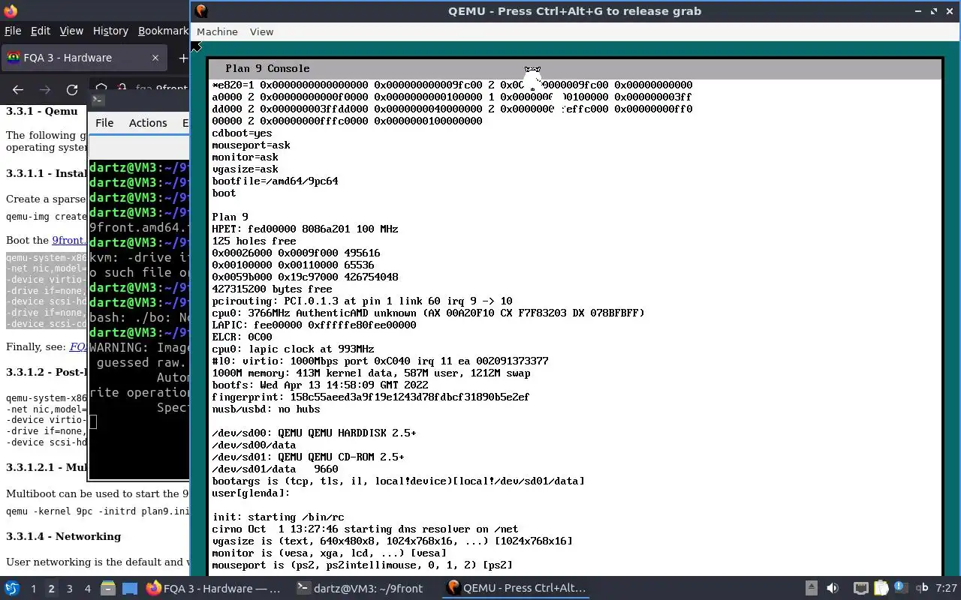
Task: Open the Machine menu in QEMU
Action: 217,31
